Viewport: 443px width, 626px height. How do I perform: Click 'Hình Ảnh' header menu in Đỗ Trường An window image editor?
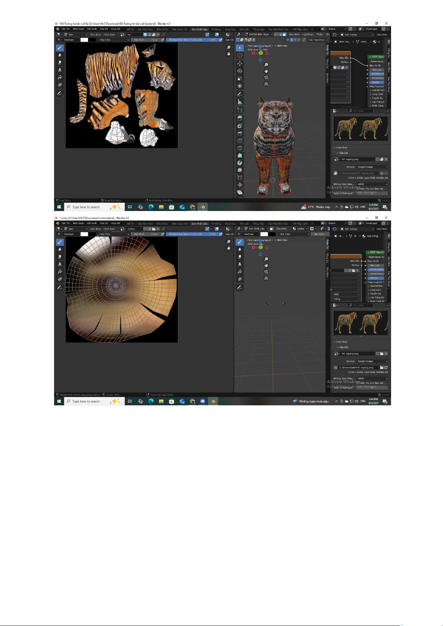coord(109,35)
